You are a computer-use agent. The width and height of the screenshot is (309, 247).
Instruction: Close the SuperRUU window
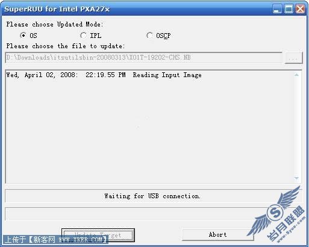click(x=301, y=9)
